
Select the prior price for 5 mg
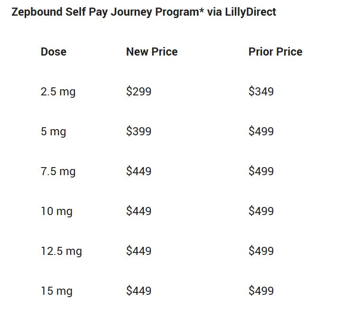pyautogui.click(x=261, y=131)
